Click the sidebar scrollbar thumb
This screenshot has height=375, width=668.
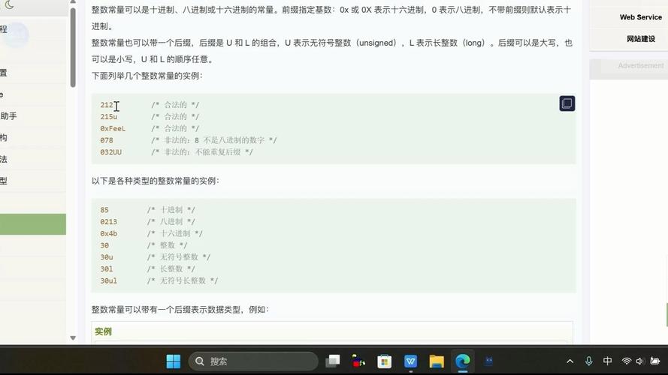pyautogui.click(x=73, y=47)
